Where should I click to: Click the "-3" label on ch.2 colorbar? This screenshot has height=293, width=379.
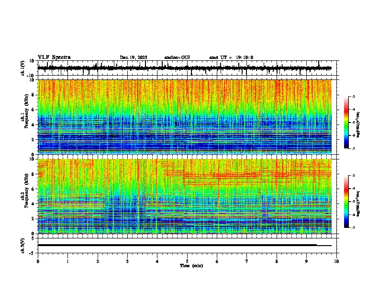pyautogui.click(x=353, y=176)
